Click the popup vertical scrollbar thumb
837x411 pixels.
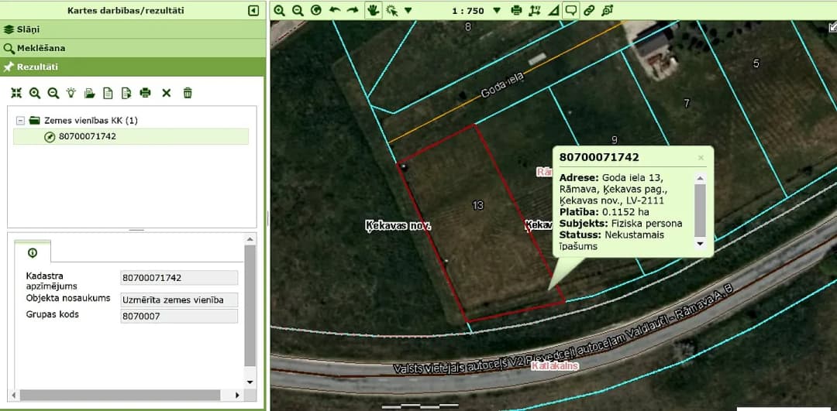[700, 210]
